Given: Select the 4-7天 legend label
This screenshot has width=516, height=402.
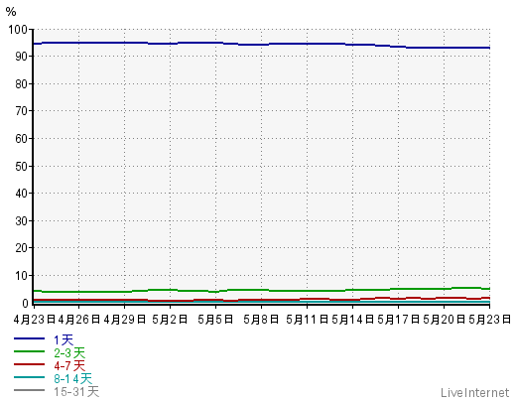Looking at the screenshot, I should pos(69,366).
